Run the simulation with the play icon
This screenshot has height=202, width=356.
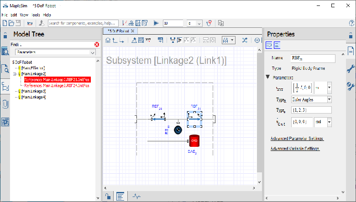pyautogui.click(x=156, y=23)
